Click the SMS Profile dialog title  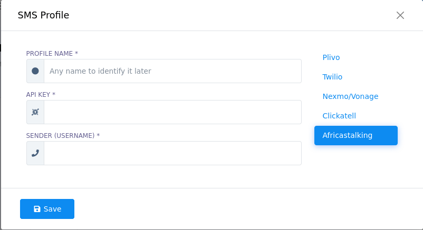(x=43, y=15)
